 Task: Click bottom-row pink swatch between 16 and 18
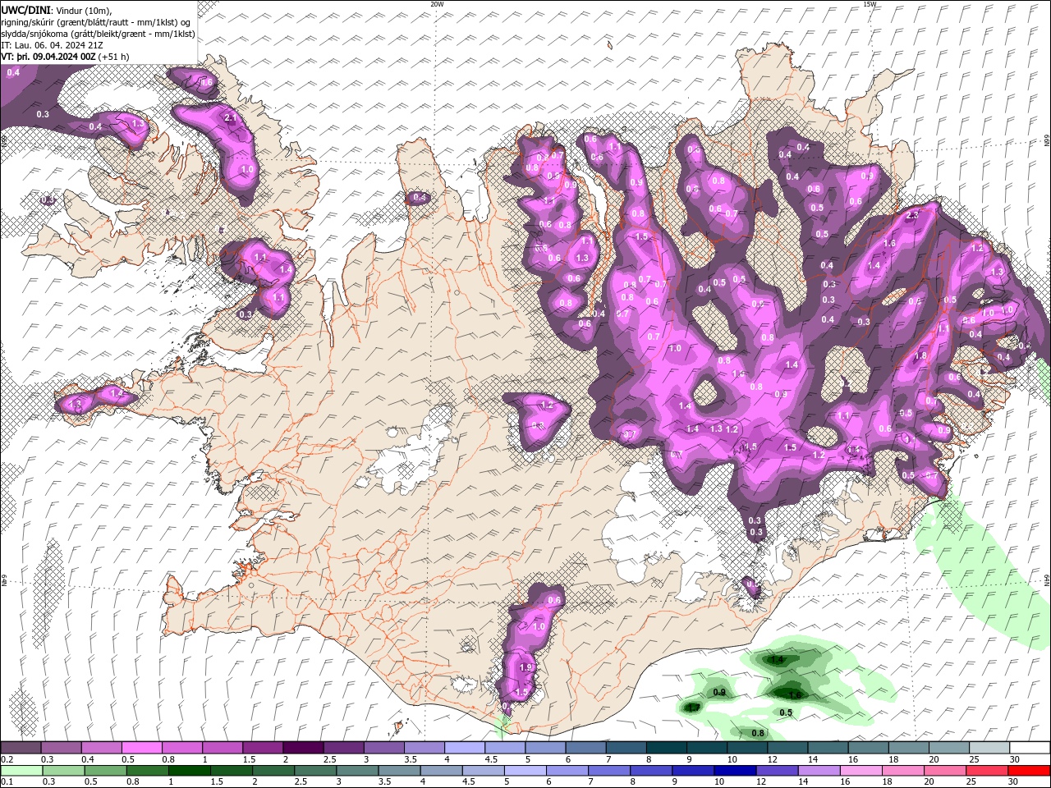861,771
